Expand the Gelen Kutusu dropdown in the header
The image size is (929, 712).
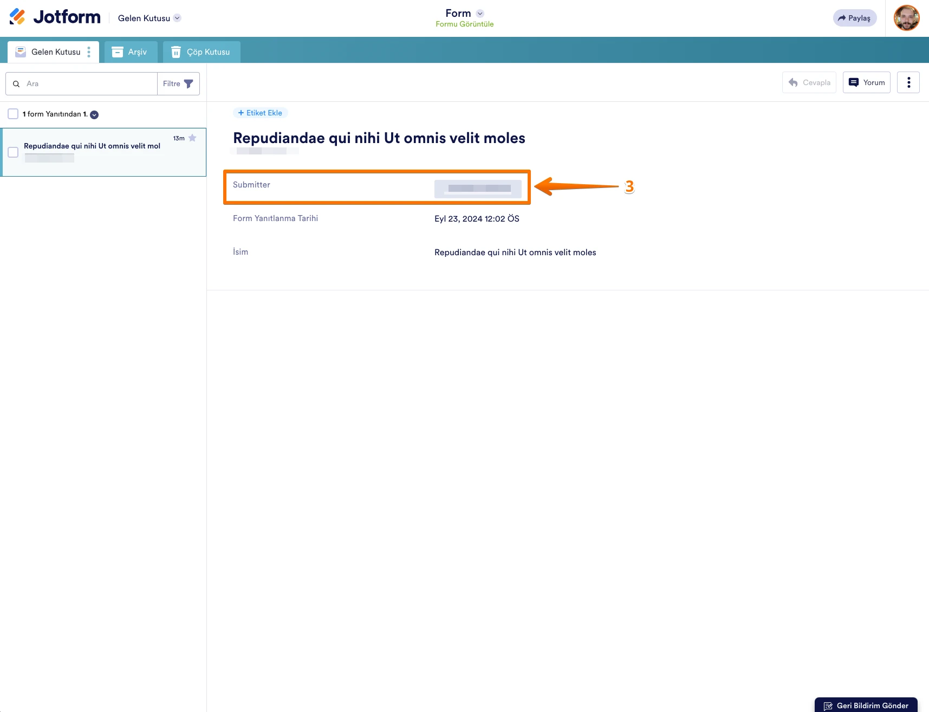click(177, 18)
